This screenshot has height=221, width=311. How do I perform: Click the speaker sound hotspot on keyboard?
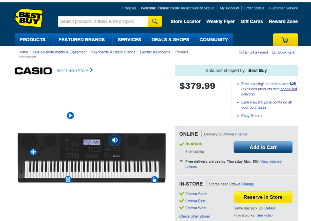[x=114, y=140]
